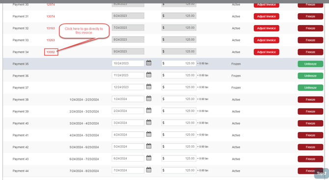Freeze Payment 42
The height and width of the screenshot is (180, 329).
[x=310, y=147]
